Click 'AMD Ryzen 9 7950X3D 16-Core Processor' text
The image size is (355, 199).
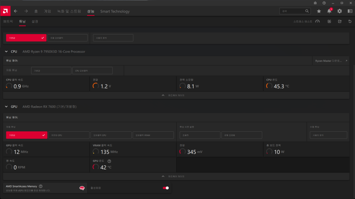point(54,52)
